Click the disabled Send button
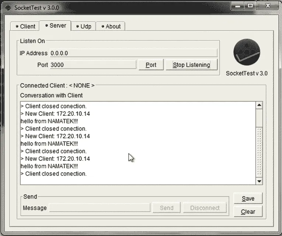Image resolution: width=282 pixels, height=236 pixels. (166, 208)
